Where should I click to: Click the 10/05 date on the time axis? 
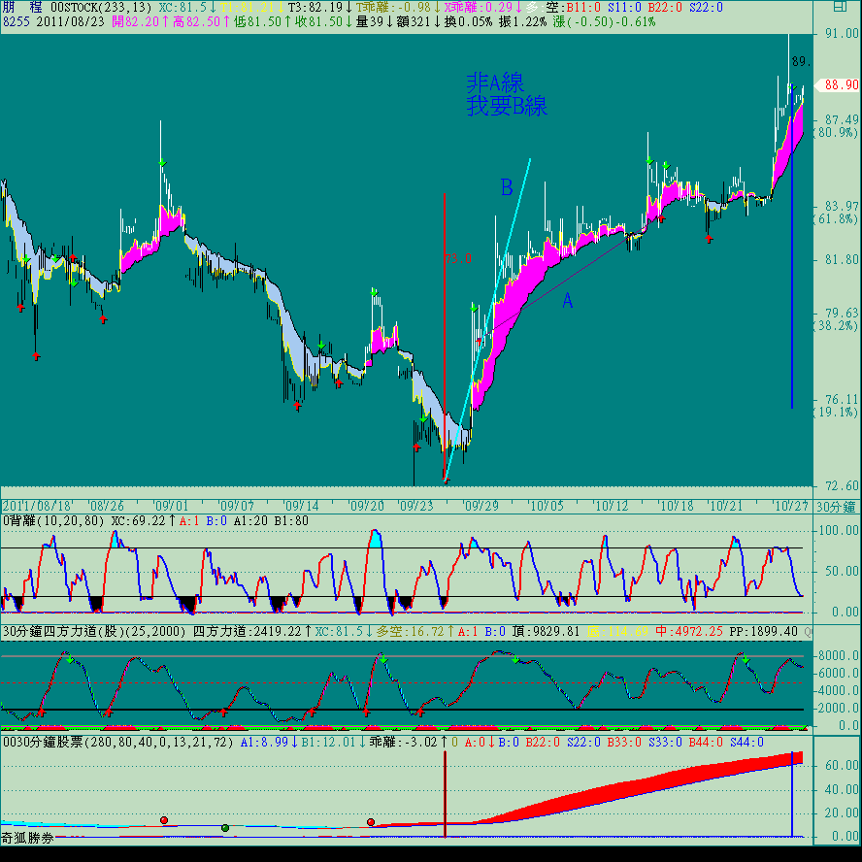pos(547,506)
